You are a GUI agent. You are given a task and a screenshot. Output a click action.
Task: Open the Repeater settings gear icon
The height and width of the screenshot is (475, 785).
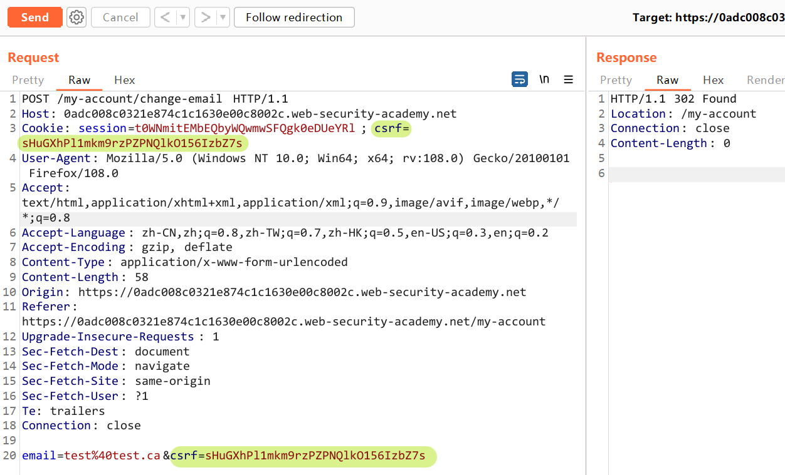click(x=76, y=18)
